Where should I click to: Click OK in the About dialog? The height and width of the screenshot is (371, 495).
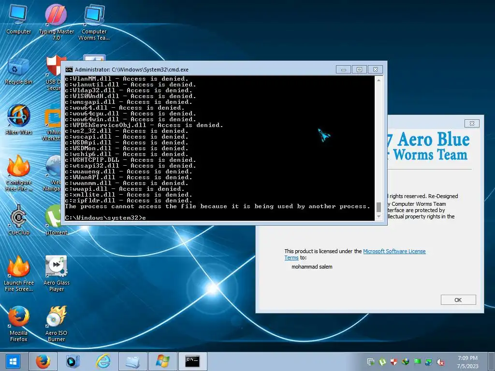tap(458, 300)
